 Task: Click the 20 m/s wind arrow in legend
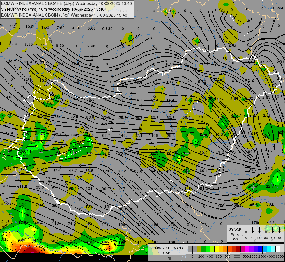tap(259, 230)
